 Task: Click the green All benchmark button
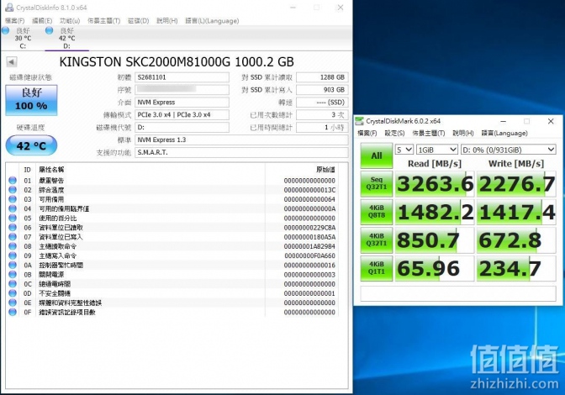(x=377, y=156)
